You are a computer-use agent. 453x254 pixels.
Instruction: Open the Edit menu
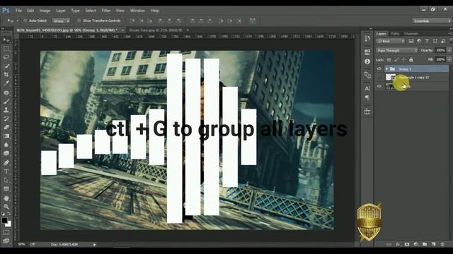pyautogui.click(x=30, y=11)
